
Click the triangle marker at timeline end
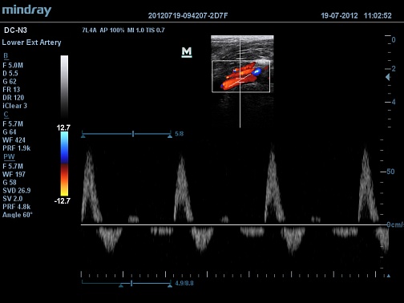(389, 276)
